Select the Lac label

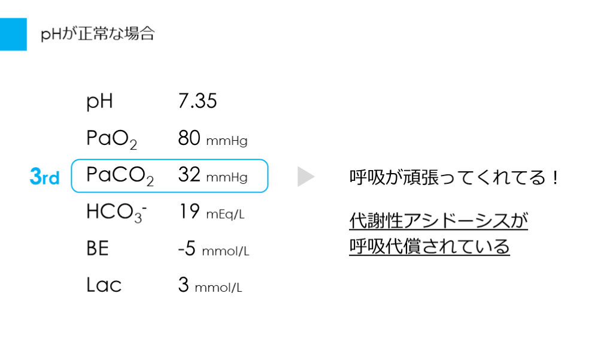click(104, 285)
